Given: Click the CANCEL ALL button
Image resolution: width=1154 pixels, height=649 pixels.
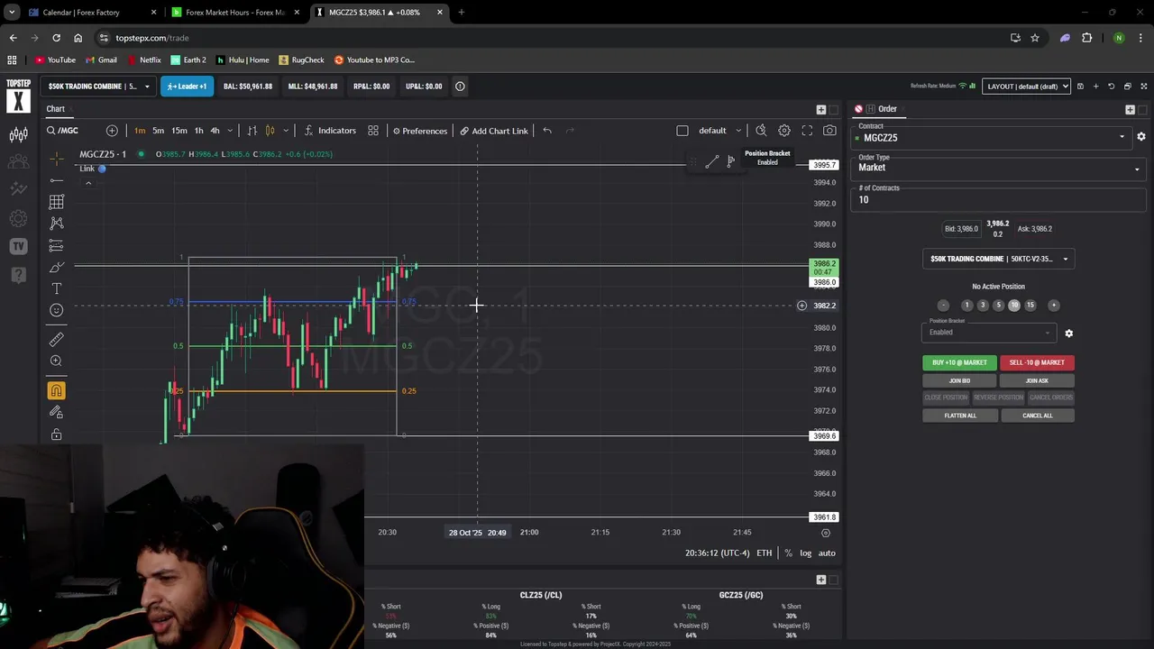Looking at the screenshot, I should [1037, 416].
